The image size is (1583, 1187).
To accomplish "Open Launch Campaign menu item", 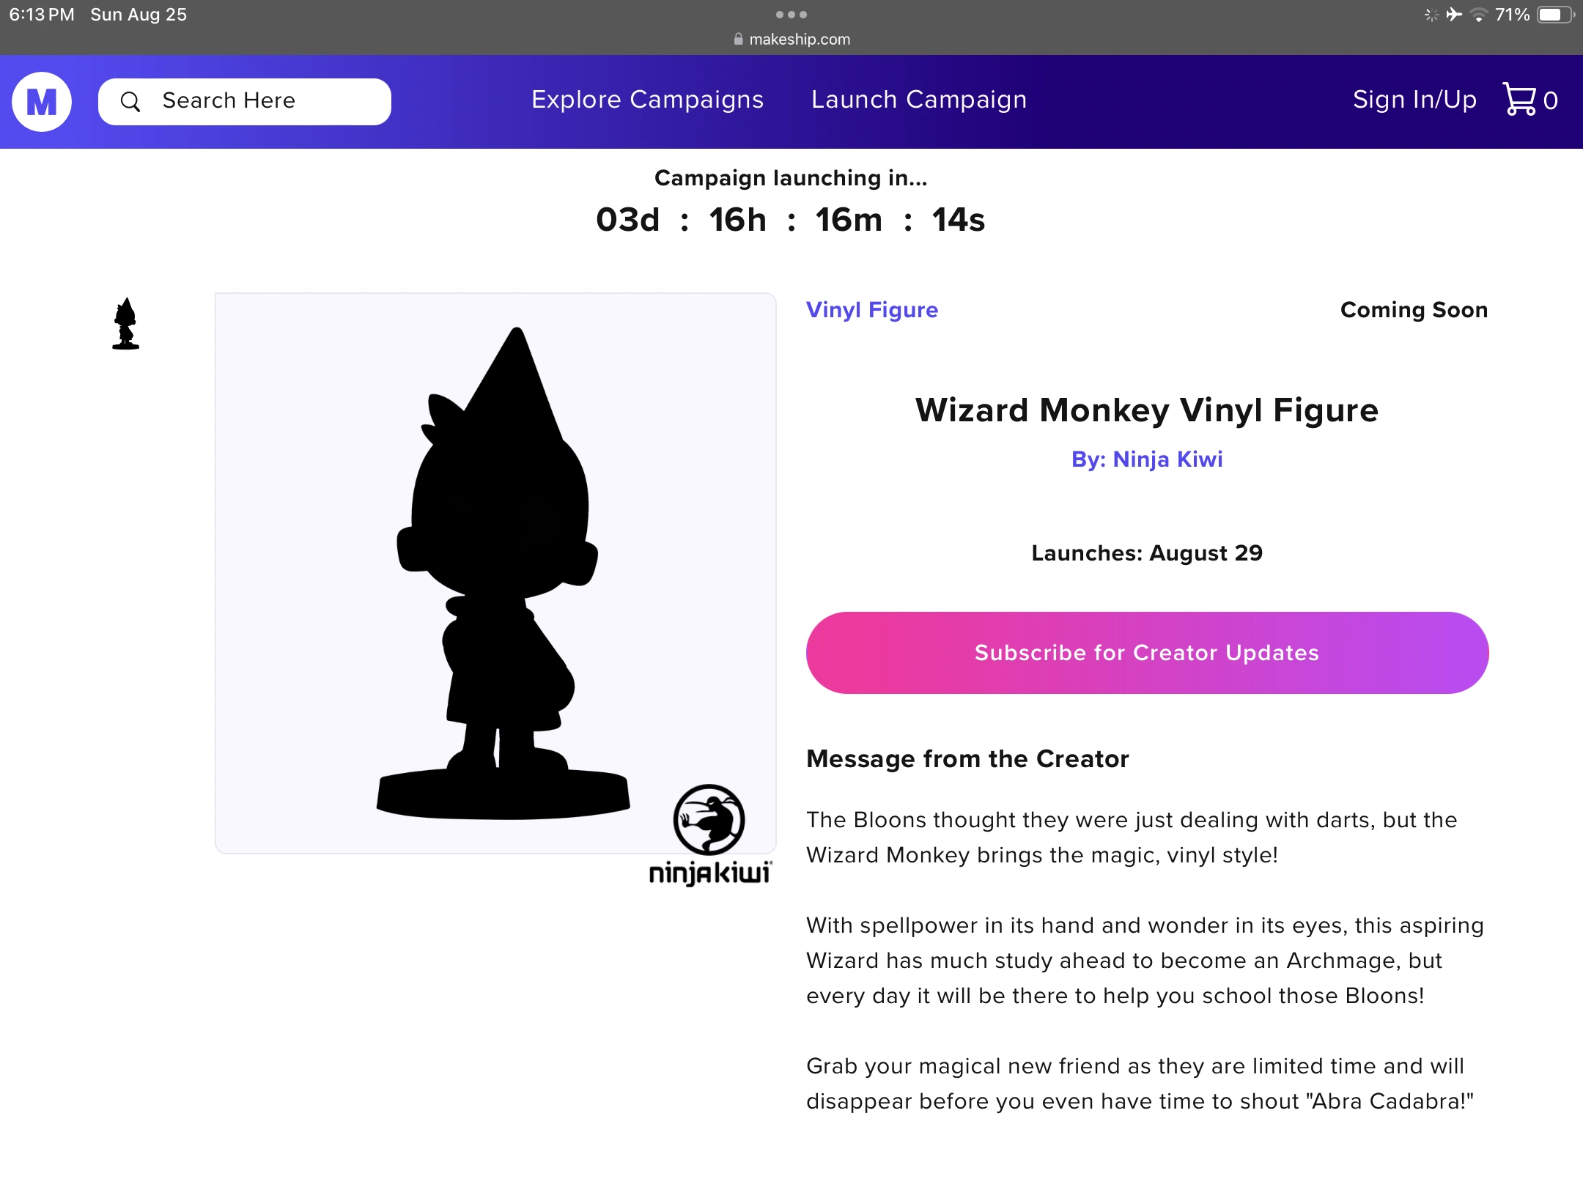I will point(919,100).
